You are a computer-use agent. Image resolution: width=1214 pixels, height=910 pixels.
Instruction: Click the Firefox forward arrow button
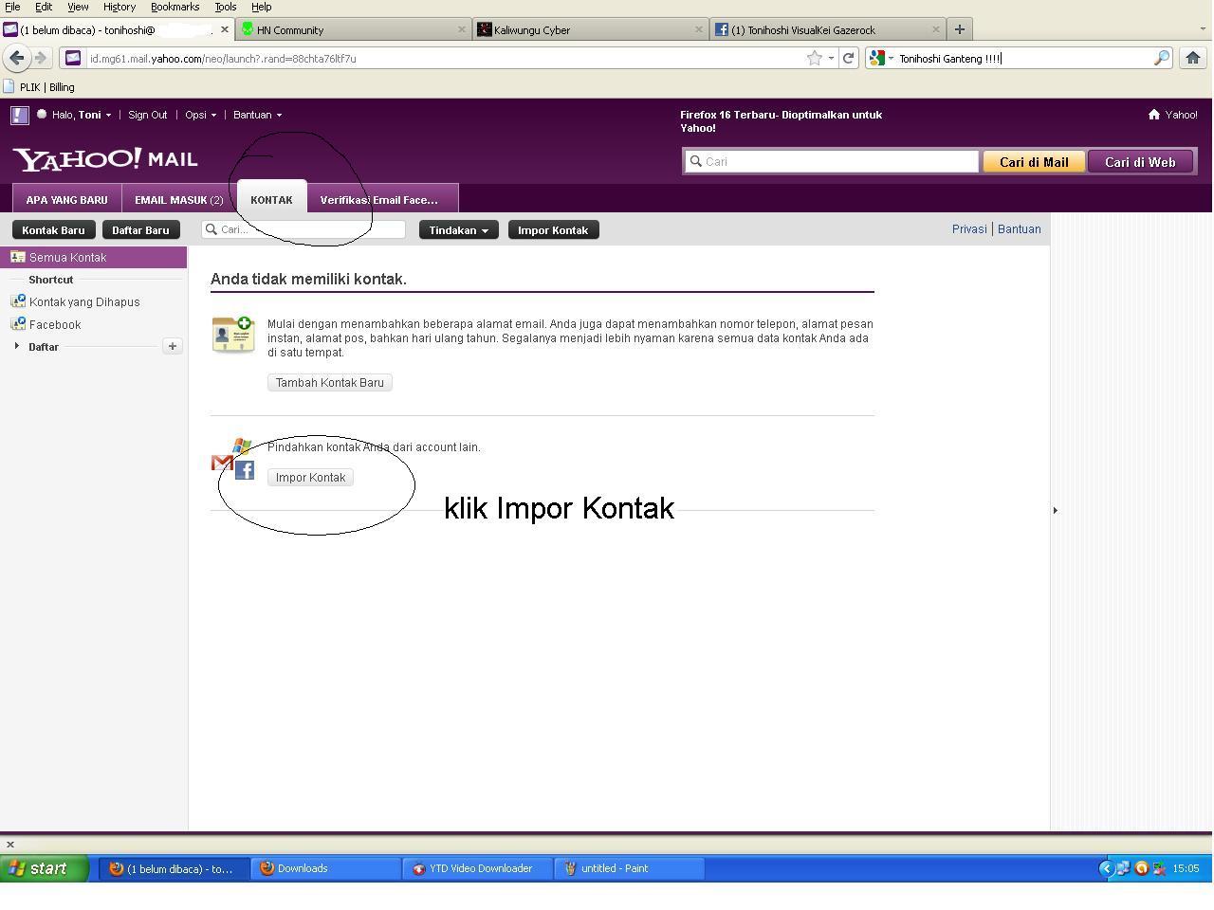(x=40, y=58)
